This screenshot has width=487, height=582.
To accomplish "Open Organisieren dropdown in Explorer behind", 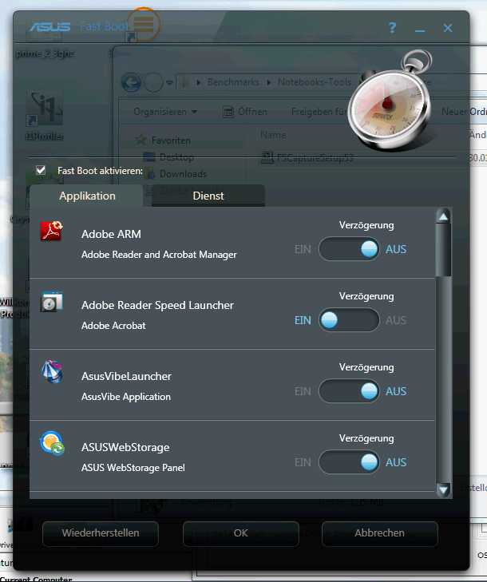I will [165, 112].
